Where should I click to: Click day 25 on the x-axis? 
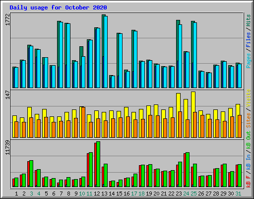click(x=193, y=194)
